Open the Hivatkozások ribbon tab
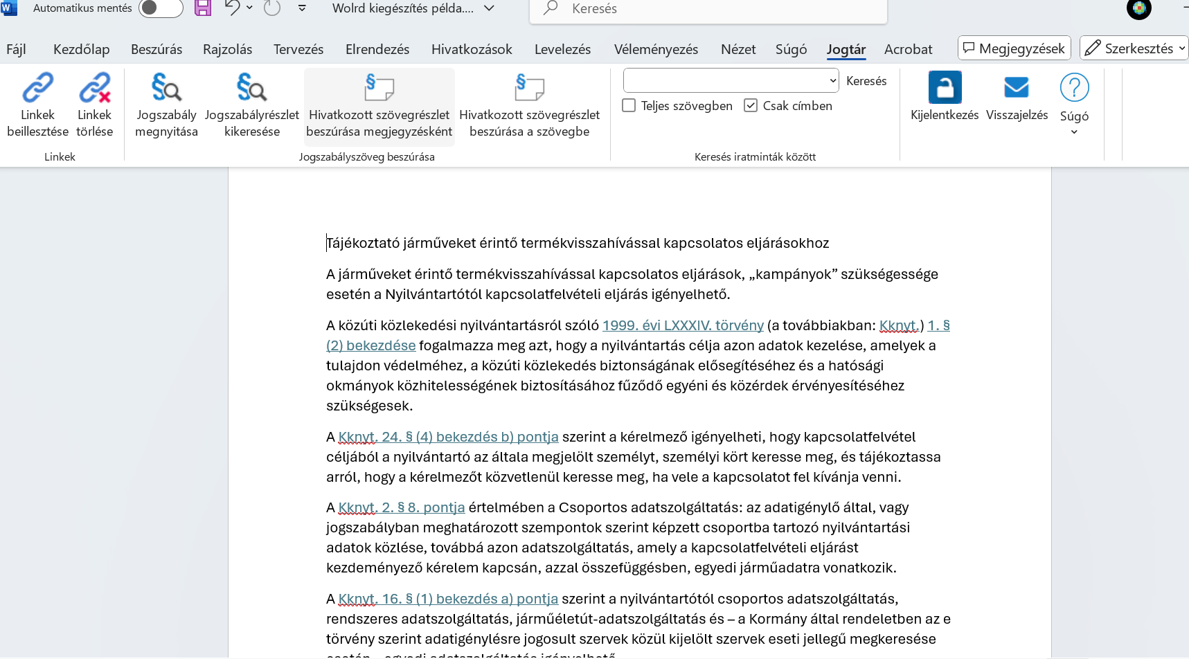Image resolution: width=1189 pixels, height=659 pixels. [472, 49]
